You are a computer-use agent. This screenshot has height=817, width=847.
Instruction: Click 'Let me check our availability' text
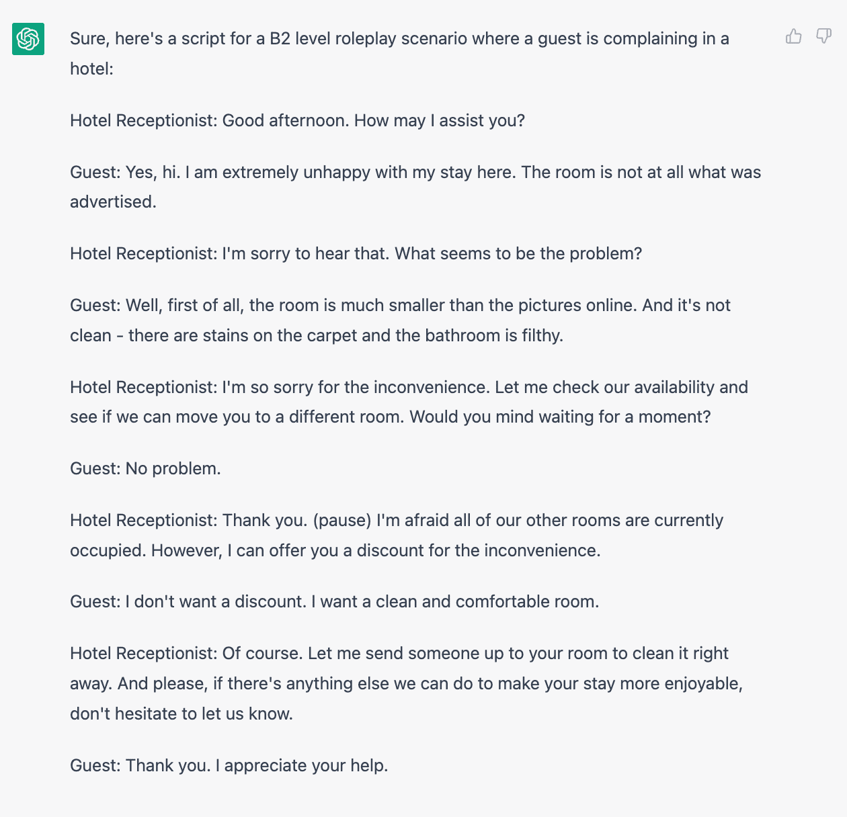[605, 387]
